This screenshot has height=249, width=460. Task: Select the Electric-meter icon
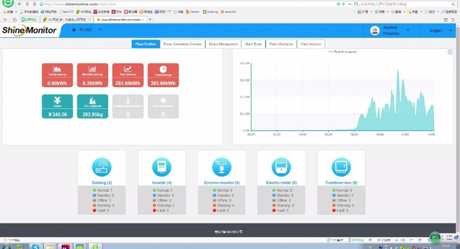pyautogui.click(x=281, y=167)
